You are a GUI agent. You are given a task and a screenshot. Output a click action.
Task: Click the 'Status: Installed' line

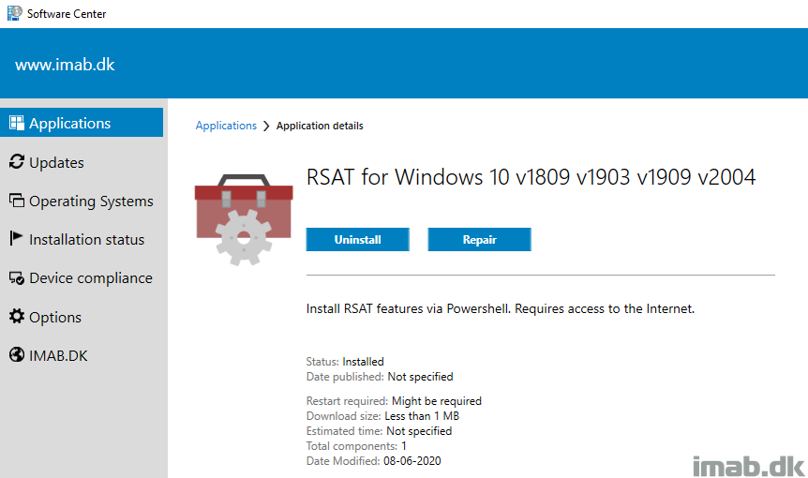coord(345,362)
